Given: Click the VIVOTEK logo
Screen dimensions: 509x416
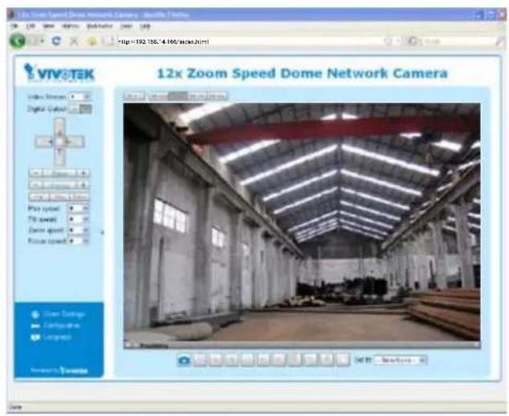Looking at the screenshot, I should (x=59, y=73).
